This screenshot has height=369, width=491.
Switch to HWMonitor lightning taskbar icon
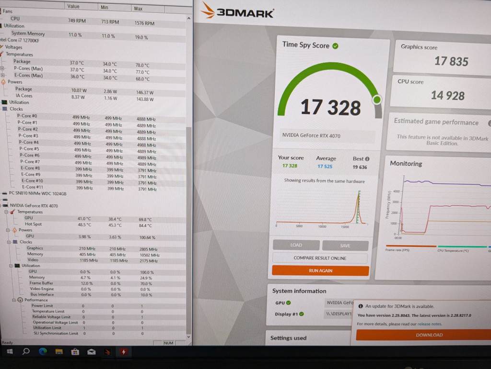(x=123, y=352)
